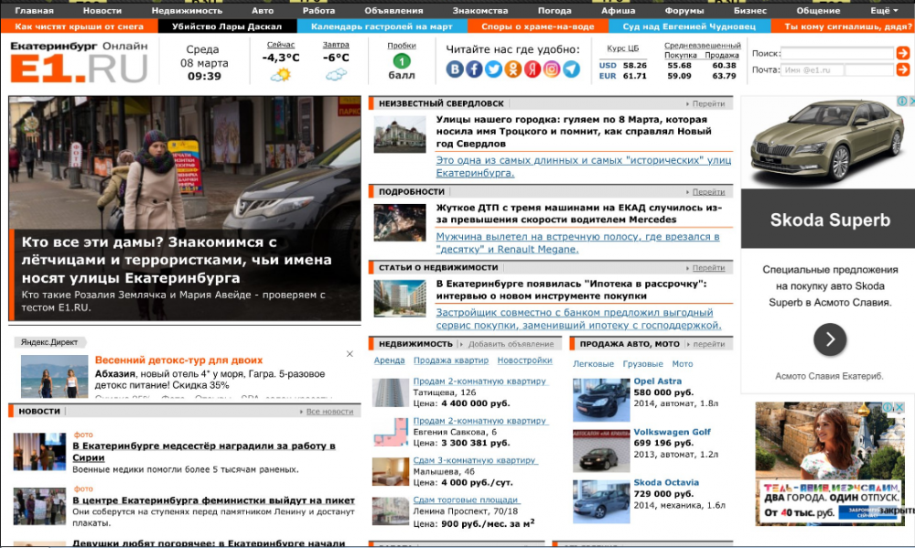Open the Татищева, 126 apartment thumbnail

tap(391, 392)
